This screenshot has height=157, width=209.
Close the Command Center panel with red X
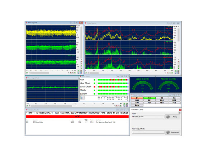pos(180,110)
